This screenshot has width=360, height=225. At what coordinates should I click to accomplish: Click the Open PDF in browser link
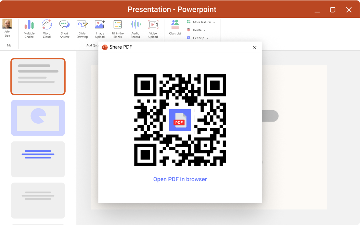coord(180,179)
